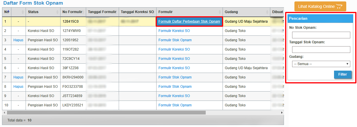Click Hapus link in row 7
Viewport: 357px width, 127px height.
[x=18, y=77]
